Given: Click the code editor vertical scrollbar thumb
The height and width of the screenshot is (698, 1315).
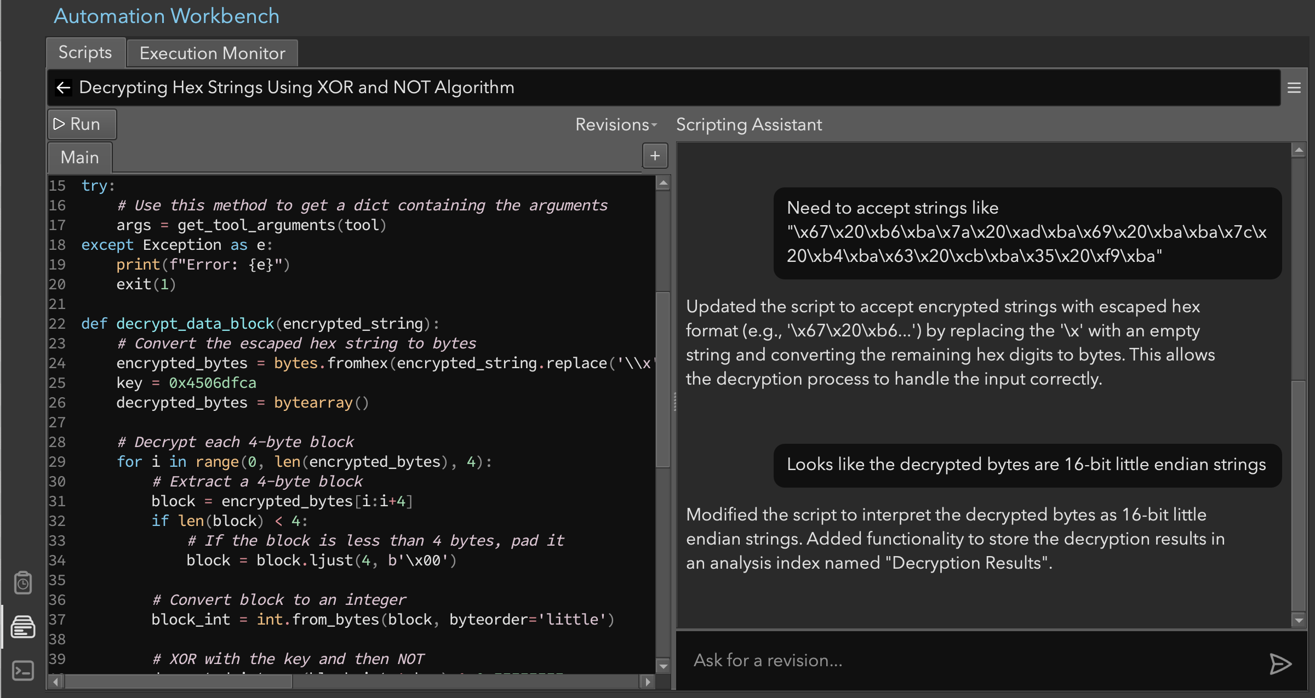Looking at the screenshot, I should [x=663, y=379].
